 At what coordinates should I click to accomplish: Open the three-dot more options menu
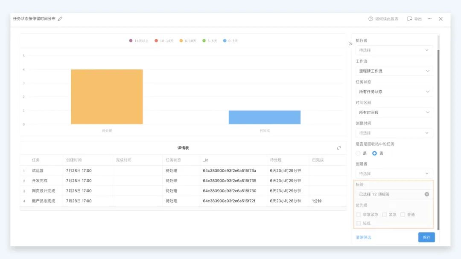(429, 19)
